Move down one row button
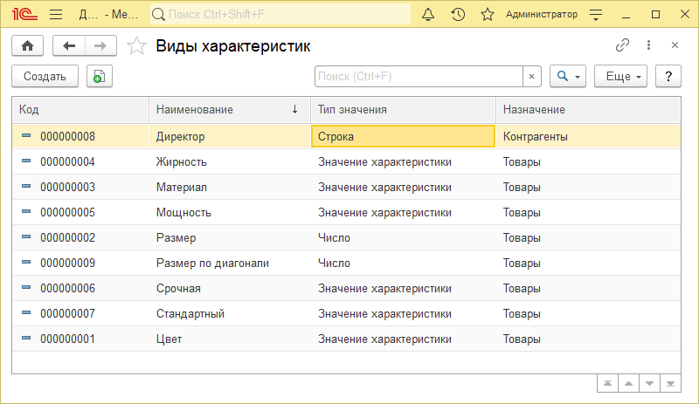Viewport: 699px width, 404px height. [x=649, y=384]
